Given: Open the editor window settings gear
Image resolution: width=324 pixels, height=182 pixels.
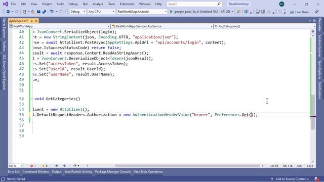Looking at the screenshot, I should 314,21.
